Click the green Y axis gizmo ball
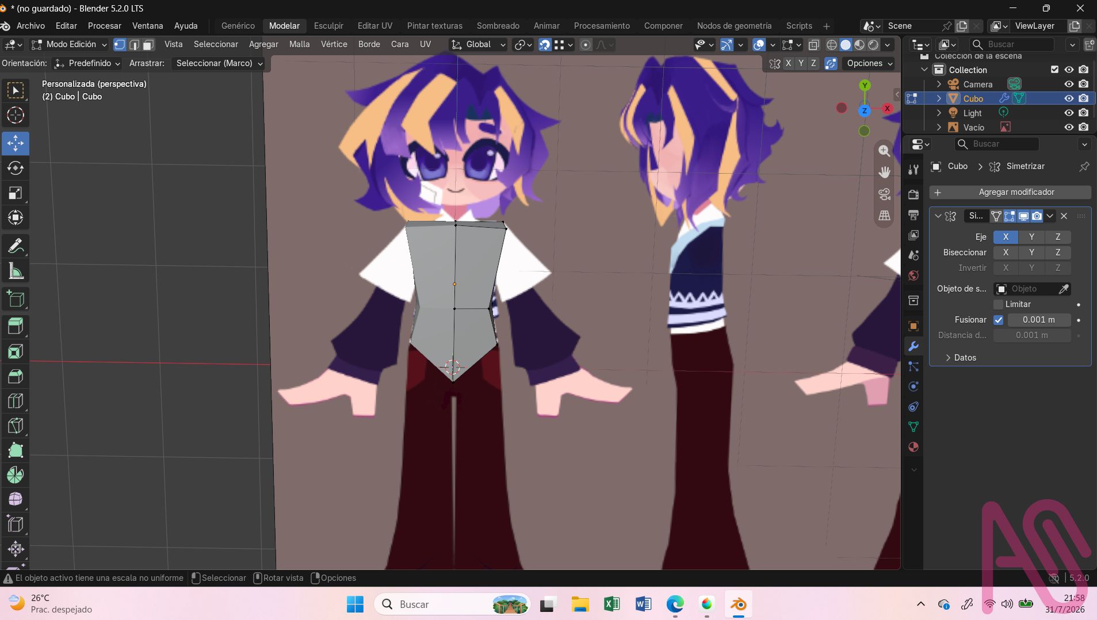Viewport: 1097px width, 620px height. (864, 86)
